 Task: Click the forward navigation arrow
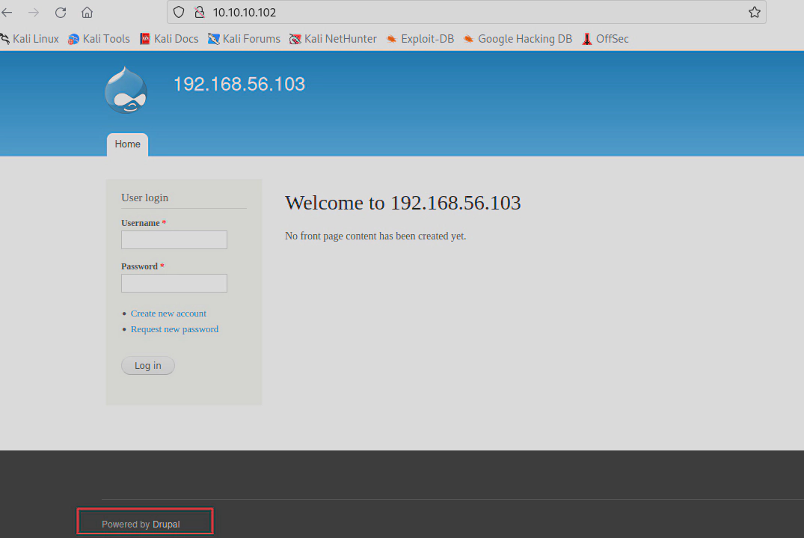click(x=34, y=13)
